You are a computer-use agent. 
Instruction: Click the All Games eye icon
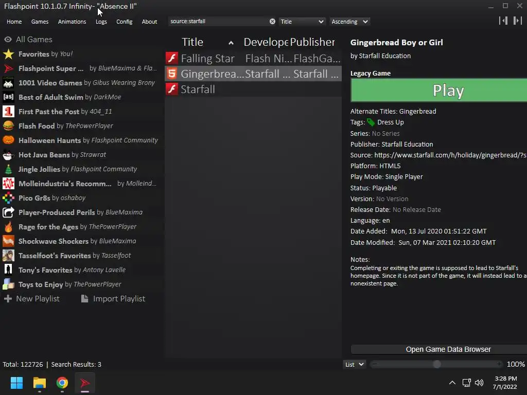(8, 39)
